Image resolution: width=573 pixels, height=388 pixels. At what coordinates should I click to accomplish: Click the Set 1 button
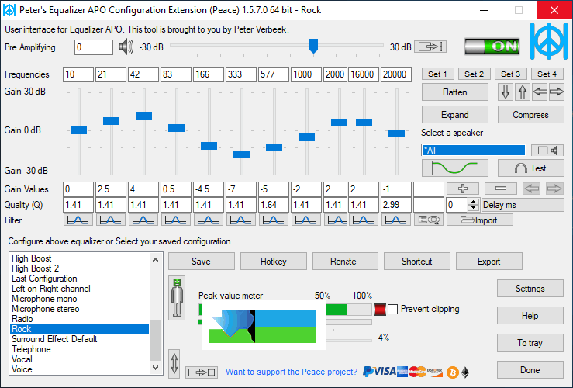point(437,74)
